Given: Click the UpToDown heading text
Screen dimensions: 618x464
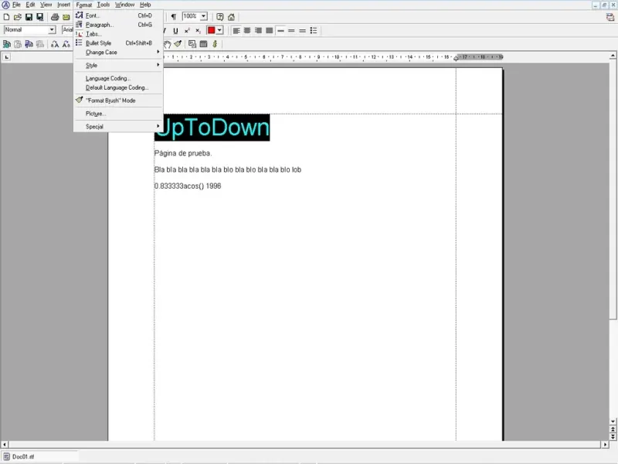Looking at the screenshot, I should point(212,128).
